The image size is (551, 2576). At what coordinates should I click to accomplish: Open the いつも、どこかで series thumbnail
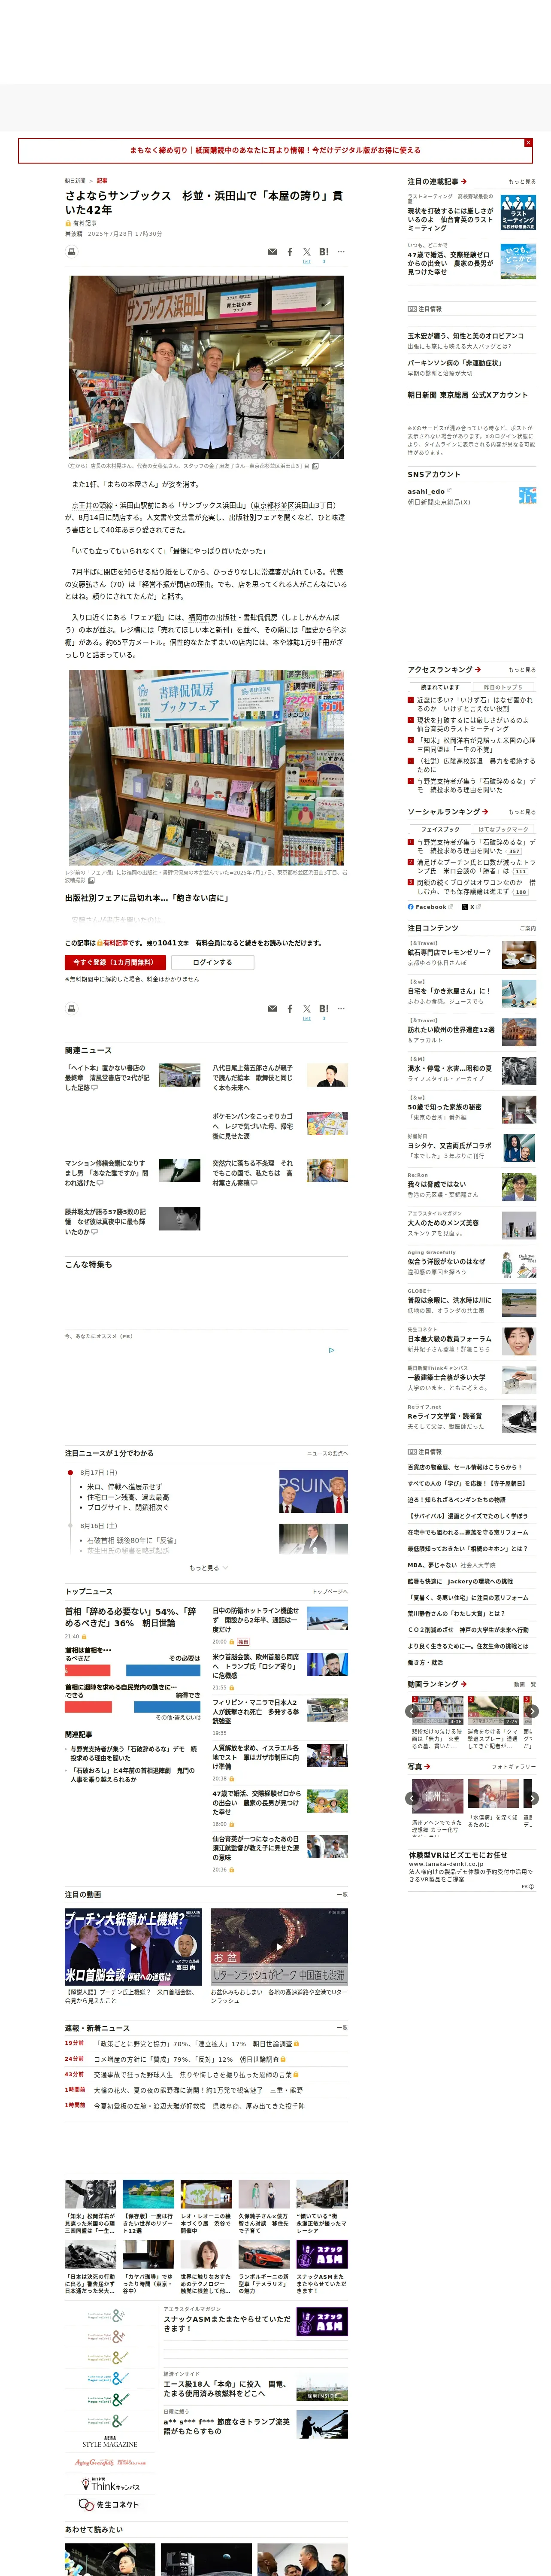point(518,260)
